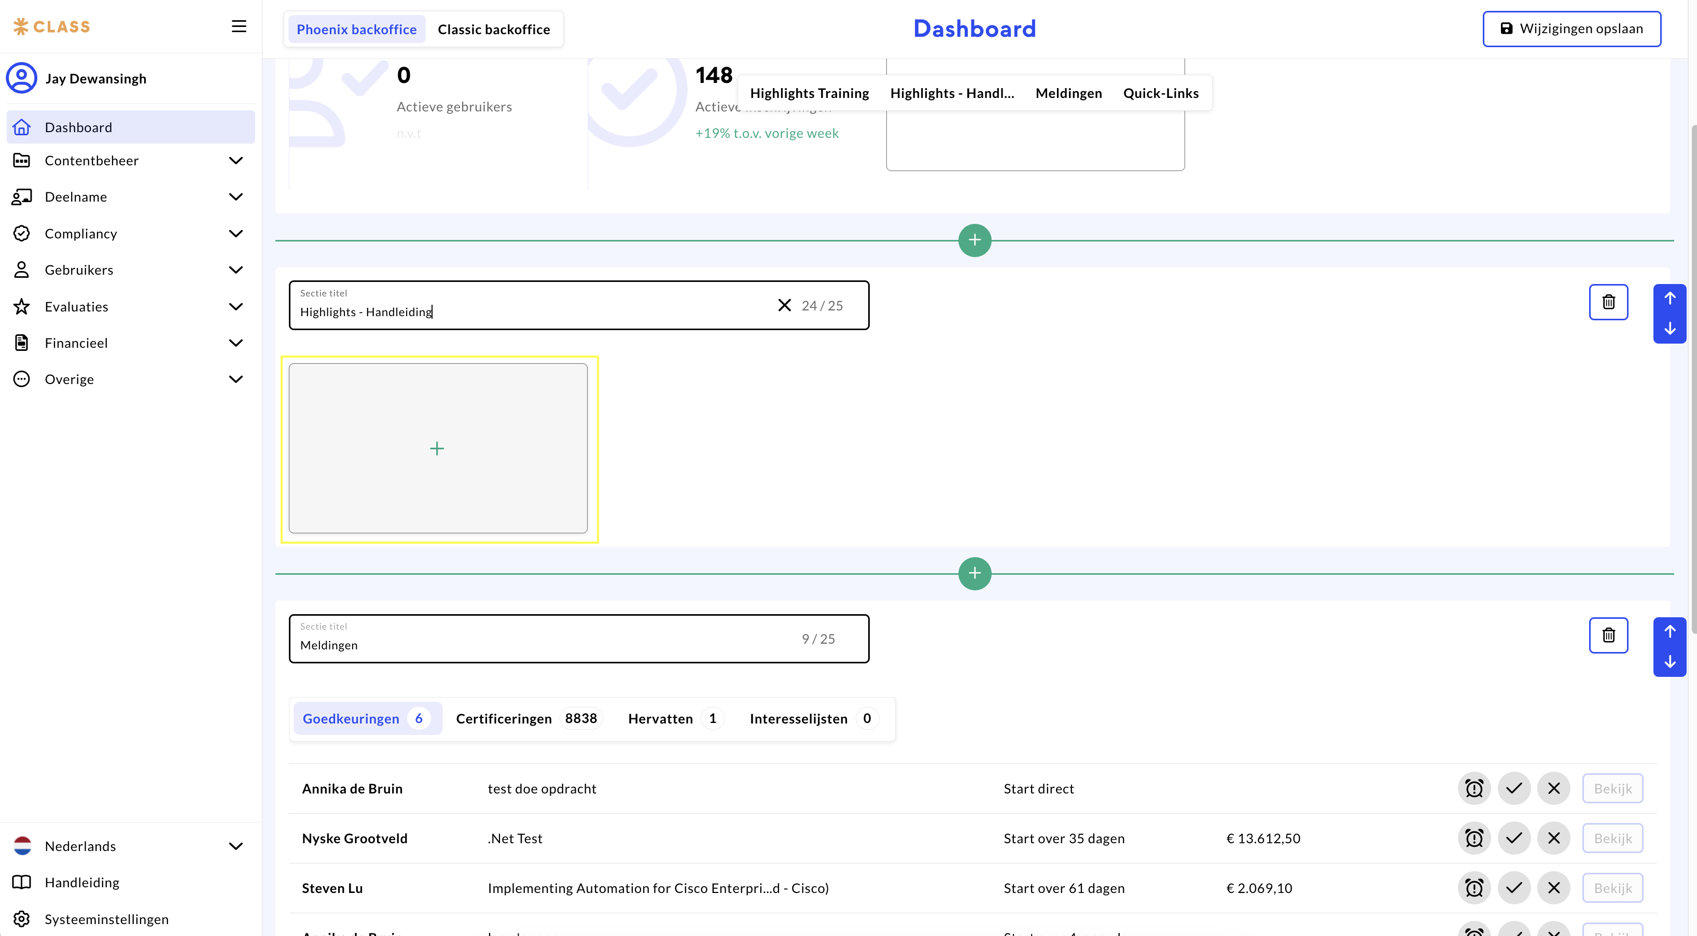Click the empty add-tile placeholder
Viewport: 1697px width, 936px height.
(437, 449)
